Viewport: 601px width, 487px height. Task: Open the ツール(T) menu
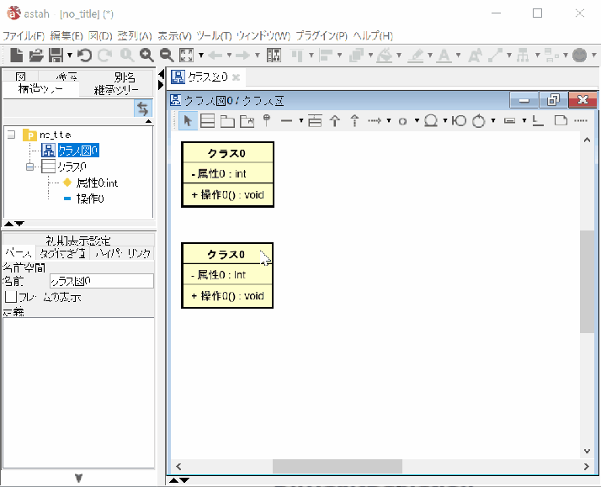pos(215,36)
